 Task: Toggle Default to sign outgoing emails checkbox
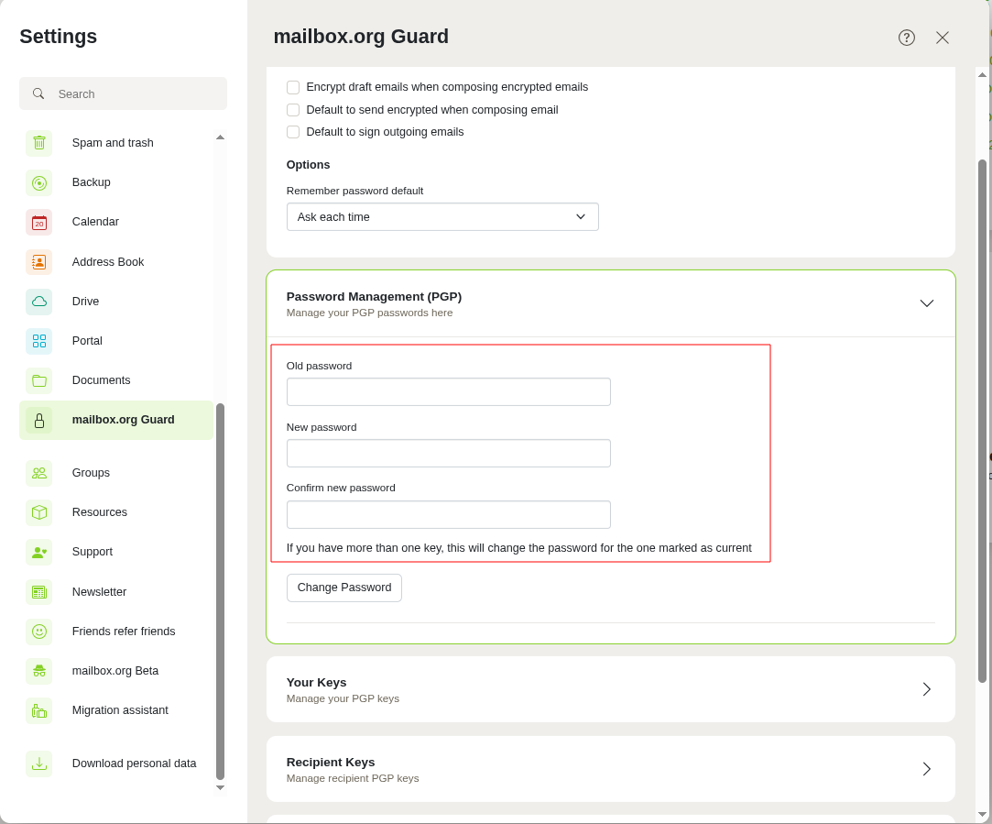293,132
